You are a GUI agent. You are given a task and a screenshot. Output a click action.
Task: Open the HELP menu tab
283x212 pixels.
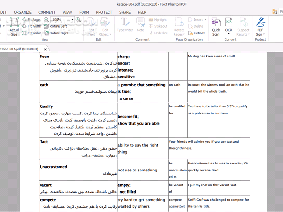(142, 12)
